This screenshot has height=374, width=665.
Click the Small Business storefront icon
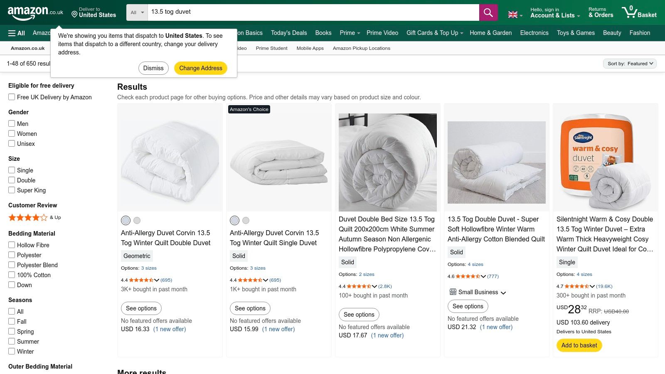pyautogui.click(x=453, y=292)
